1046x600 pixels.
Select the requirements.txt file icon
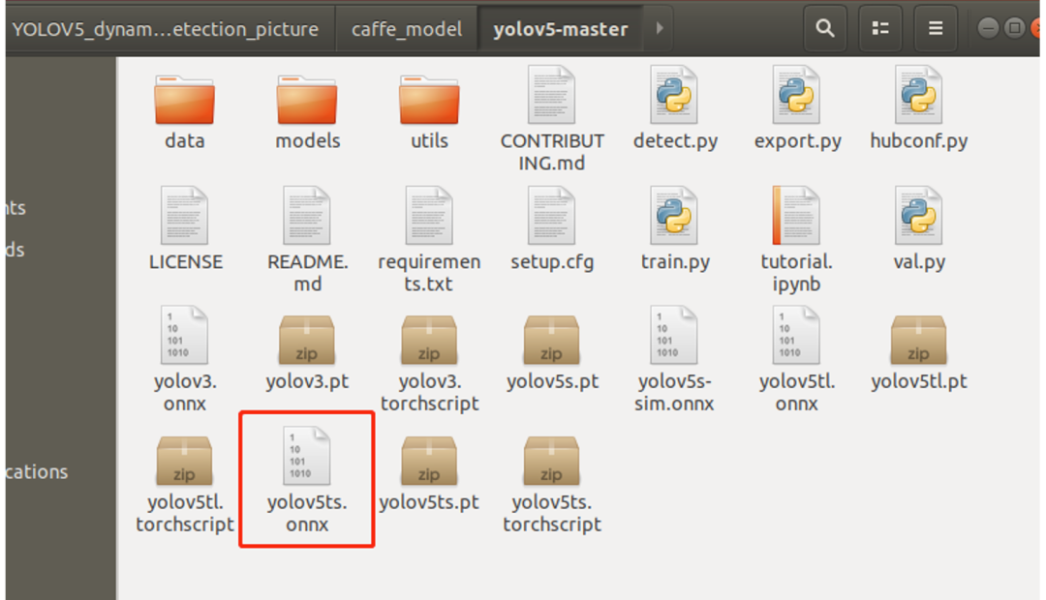coord(429,216)
